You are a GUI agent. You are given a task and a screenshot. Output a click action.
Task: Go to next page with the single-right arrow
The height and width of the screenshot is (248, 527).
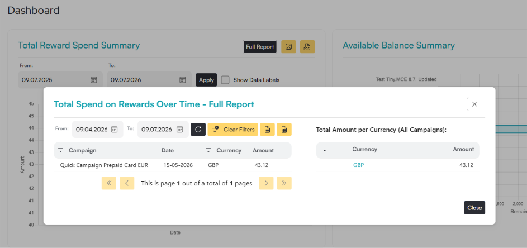click(266, 183)
